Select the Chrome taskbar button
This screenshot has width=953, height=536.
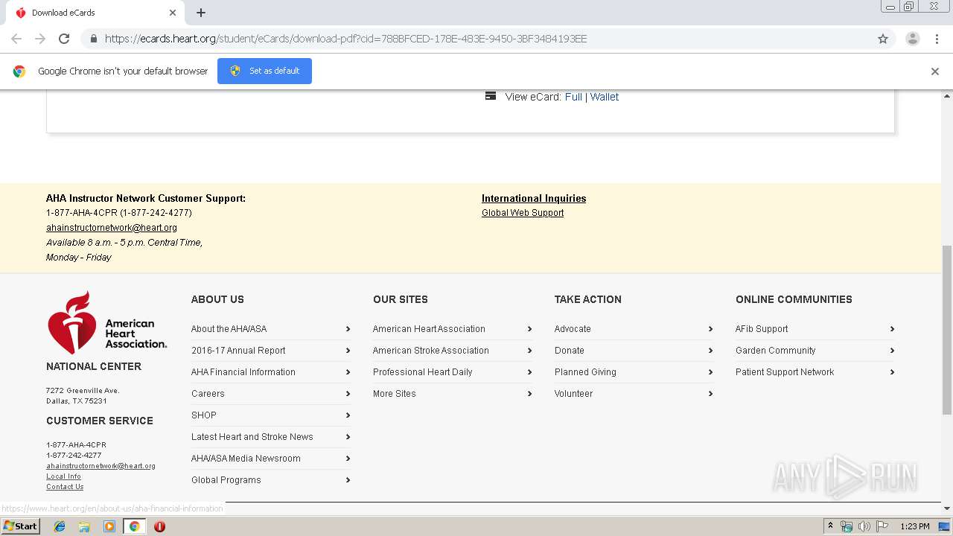134,526
